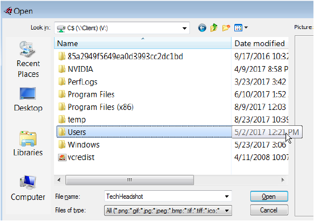Image resolution: width=314 pixels, height=221 pixels.
Task: Open the View Menu icon
Action: 238,28
